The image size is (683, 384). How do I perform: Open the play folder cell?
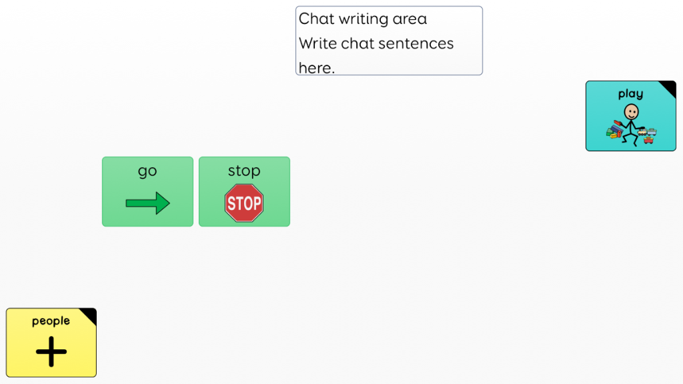(631, 116)
